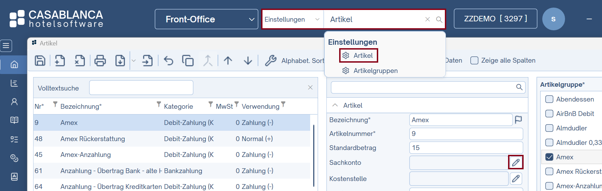Click the detail panel filter input field
The height and width of the screenshot is (191, 602).
[423, 87]
